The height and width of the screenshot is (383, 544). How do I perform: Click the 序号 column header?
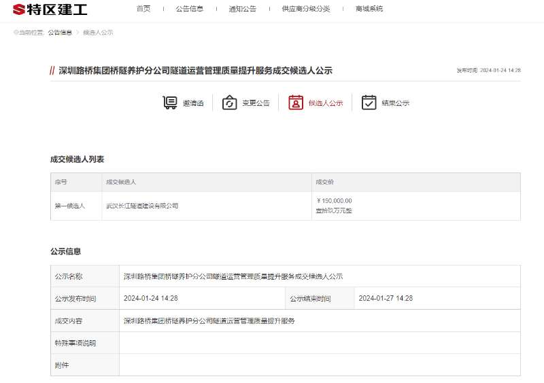pos(61,182)
